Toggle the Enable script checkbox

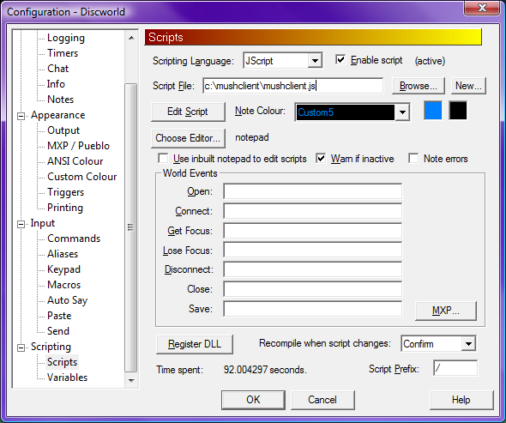(340, 60)
